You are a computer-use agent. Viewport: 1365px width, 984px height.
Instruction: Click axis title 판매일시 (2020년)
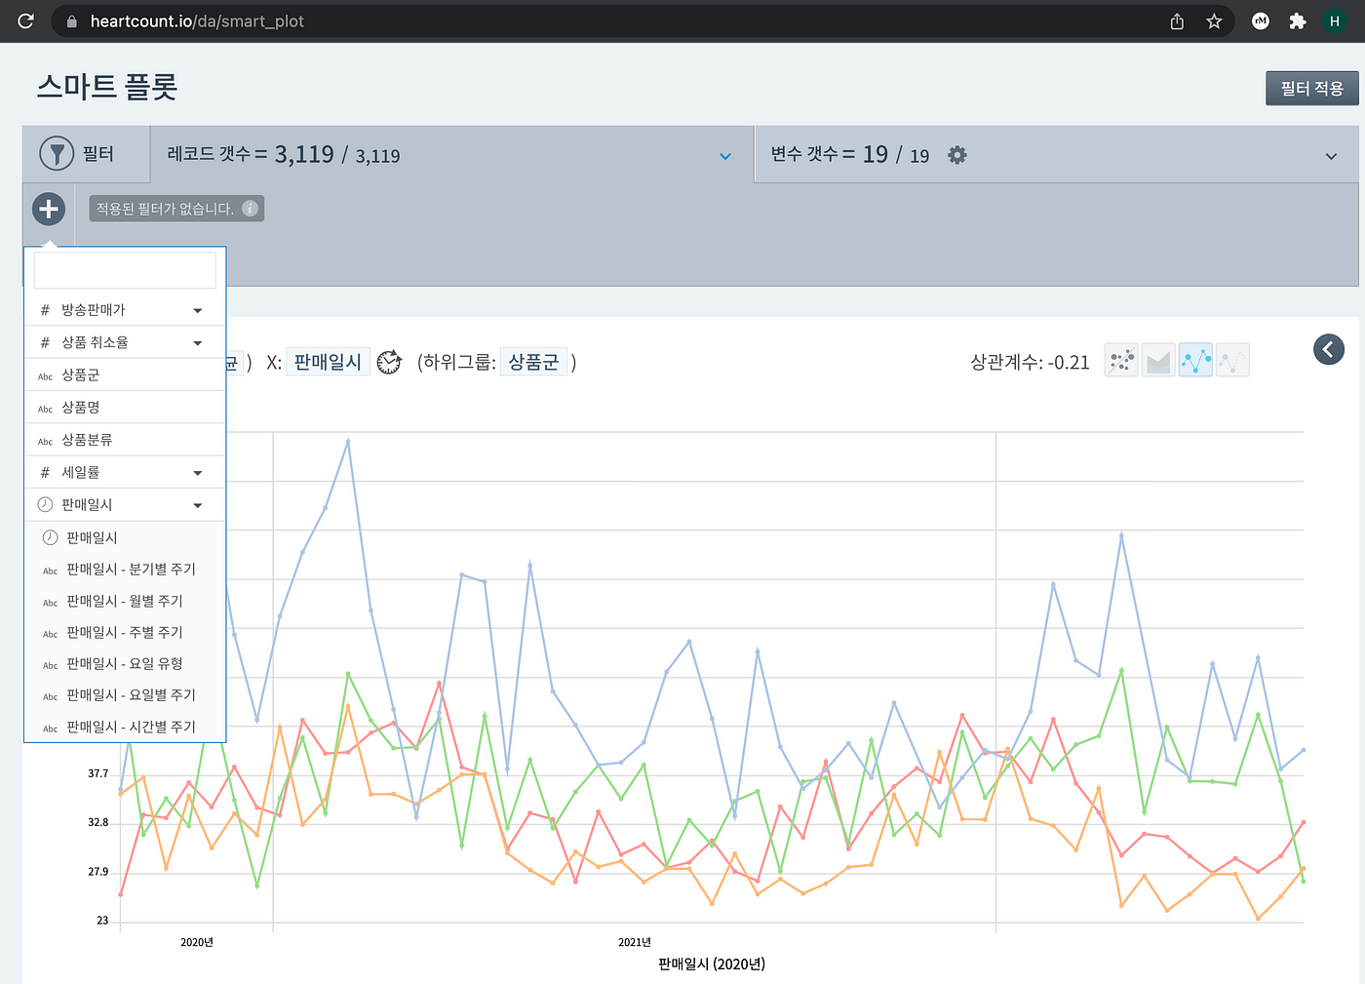[x=712, y=964]
